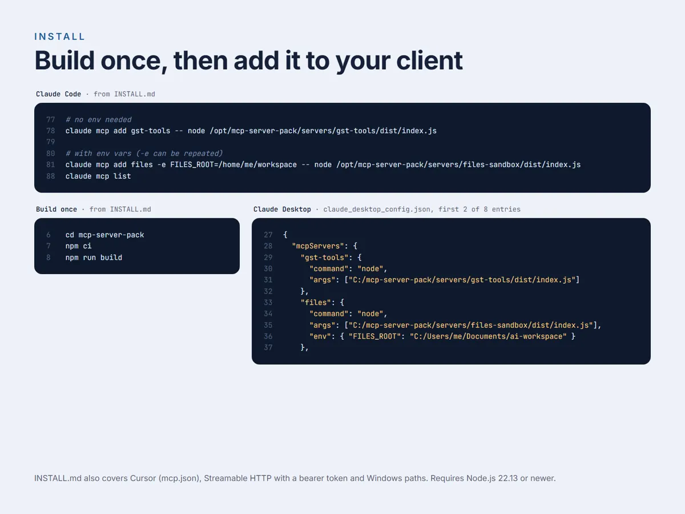Click the "env" FILES_ROOT entry on line 36
Viewport: 685px width, 514px height.
point(442,336)
